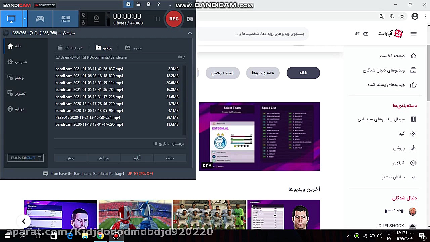Switch Bandicam to game recording mode
Screen dimensions: 430x242
pos(40,19)
